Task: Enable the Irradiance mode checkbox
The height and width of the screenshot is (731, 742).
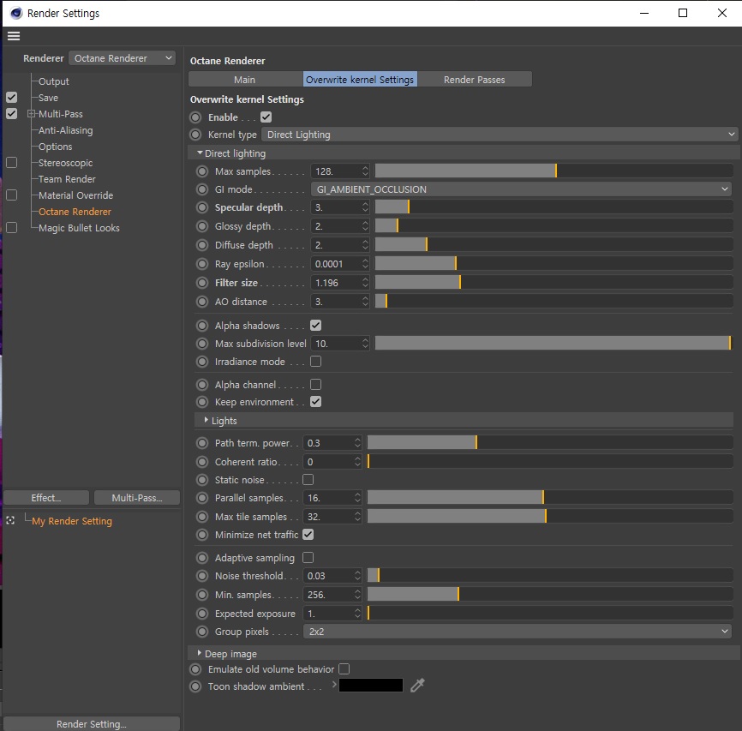Action: [315, 362]
